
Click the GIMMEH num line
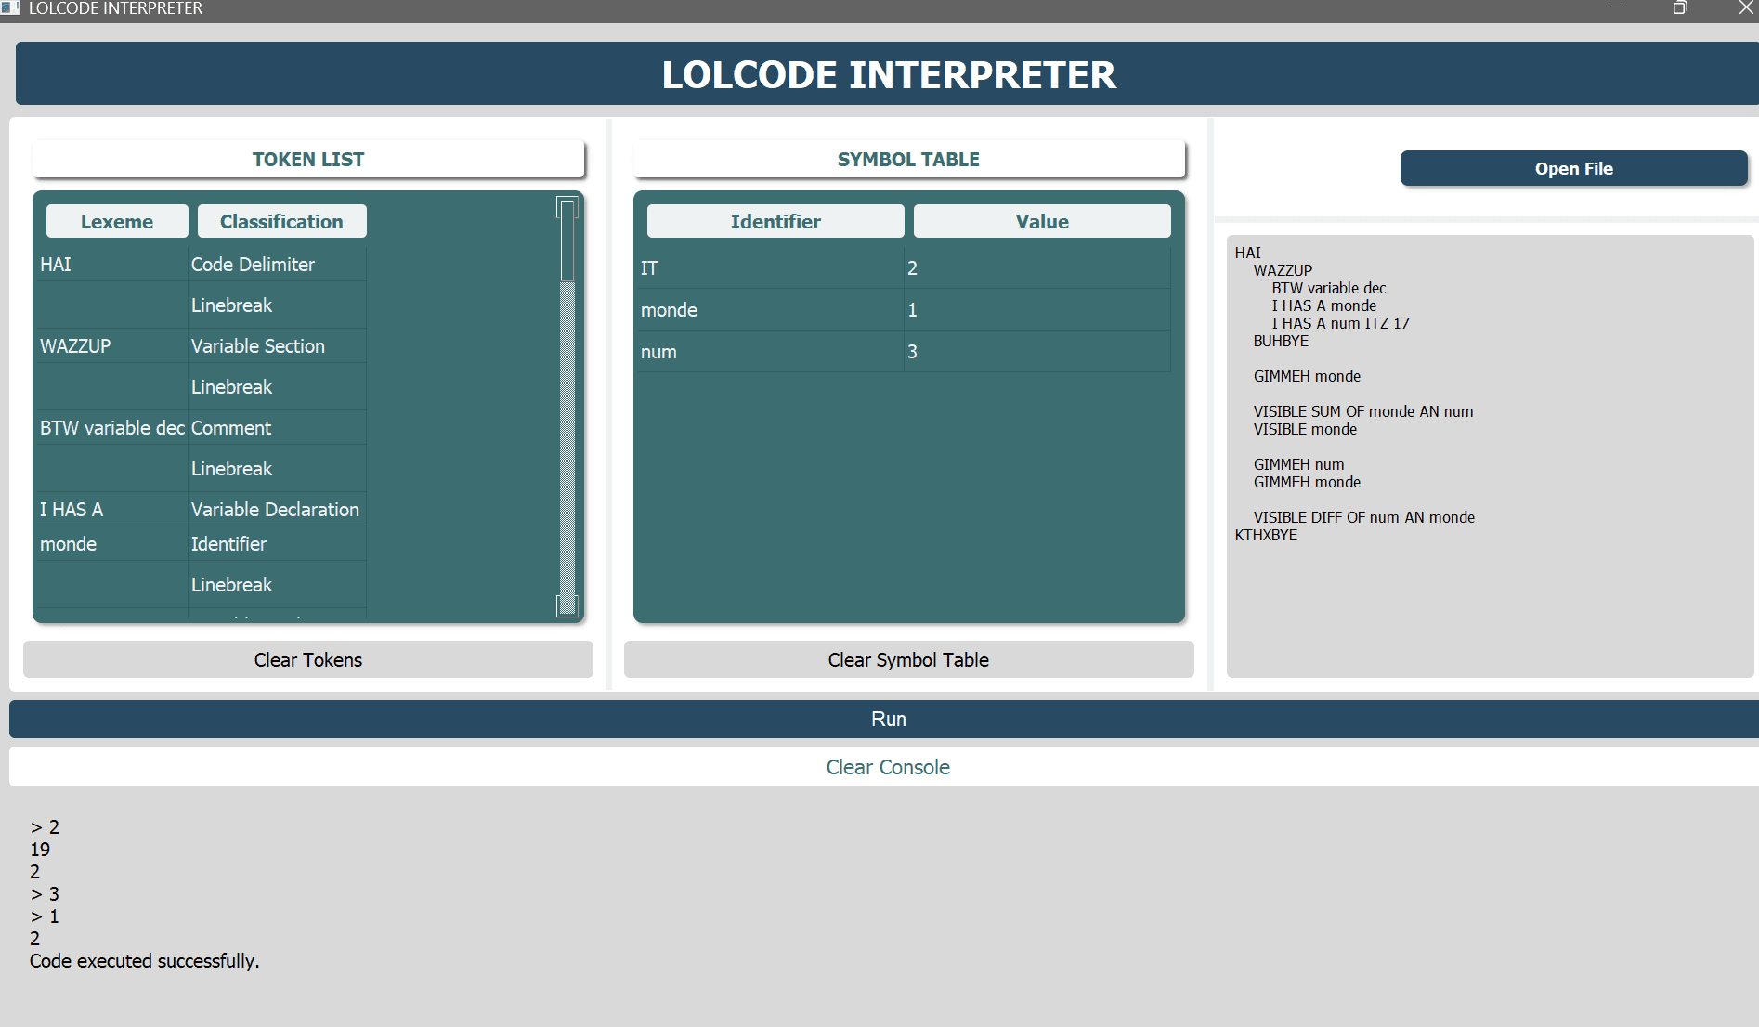click(1298, 464)
